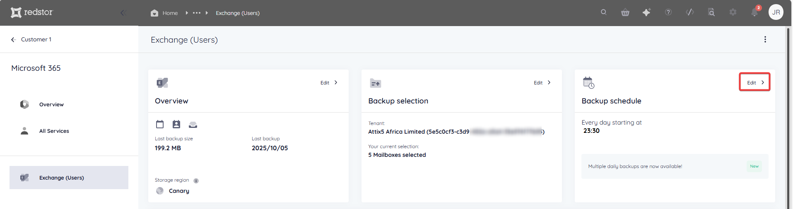Screen dimensions: 793x209
Task: Click 5 Mailboxes selected text
Action: point(397,155)
